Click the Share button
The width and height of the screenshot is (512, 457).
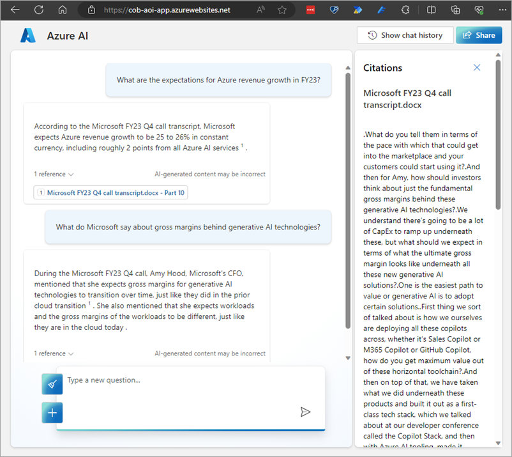(479, 35)
